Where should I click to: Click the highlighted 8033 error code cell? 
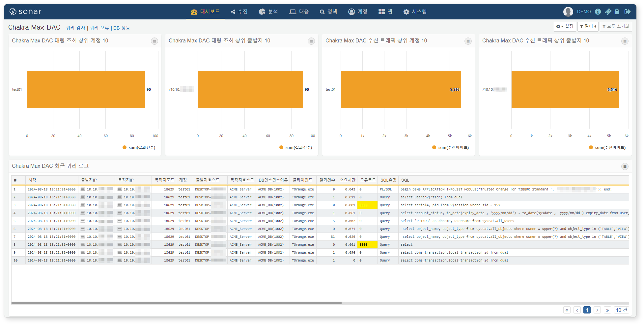[368, 205]
